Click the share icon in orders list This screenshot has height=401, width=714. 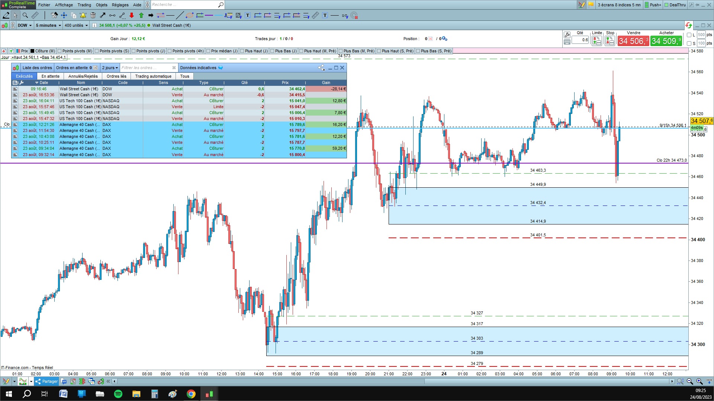click(x=321, y=68)
